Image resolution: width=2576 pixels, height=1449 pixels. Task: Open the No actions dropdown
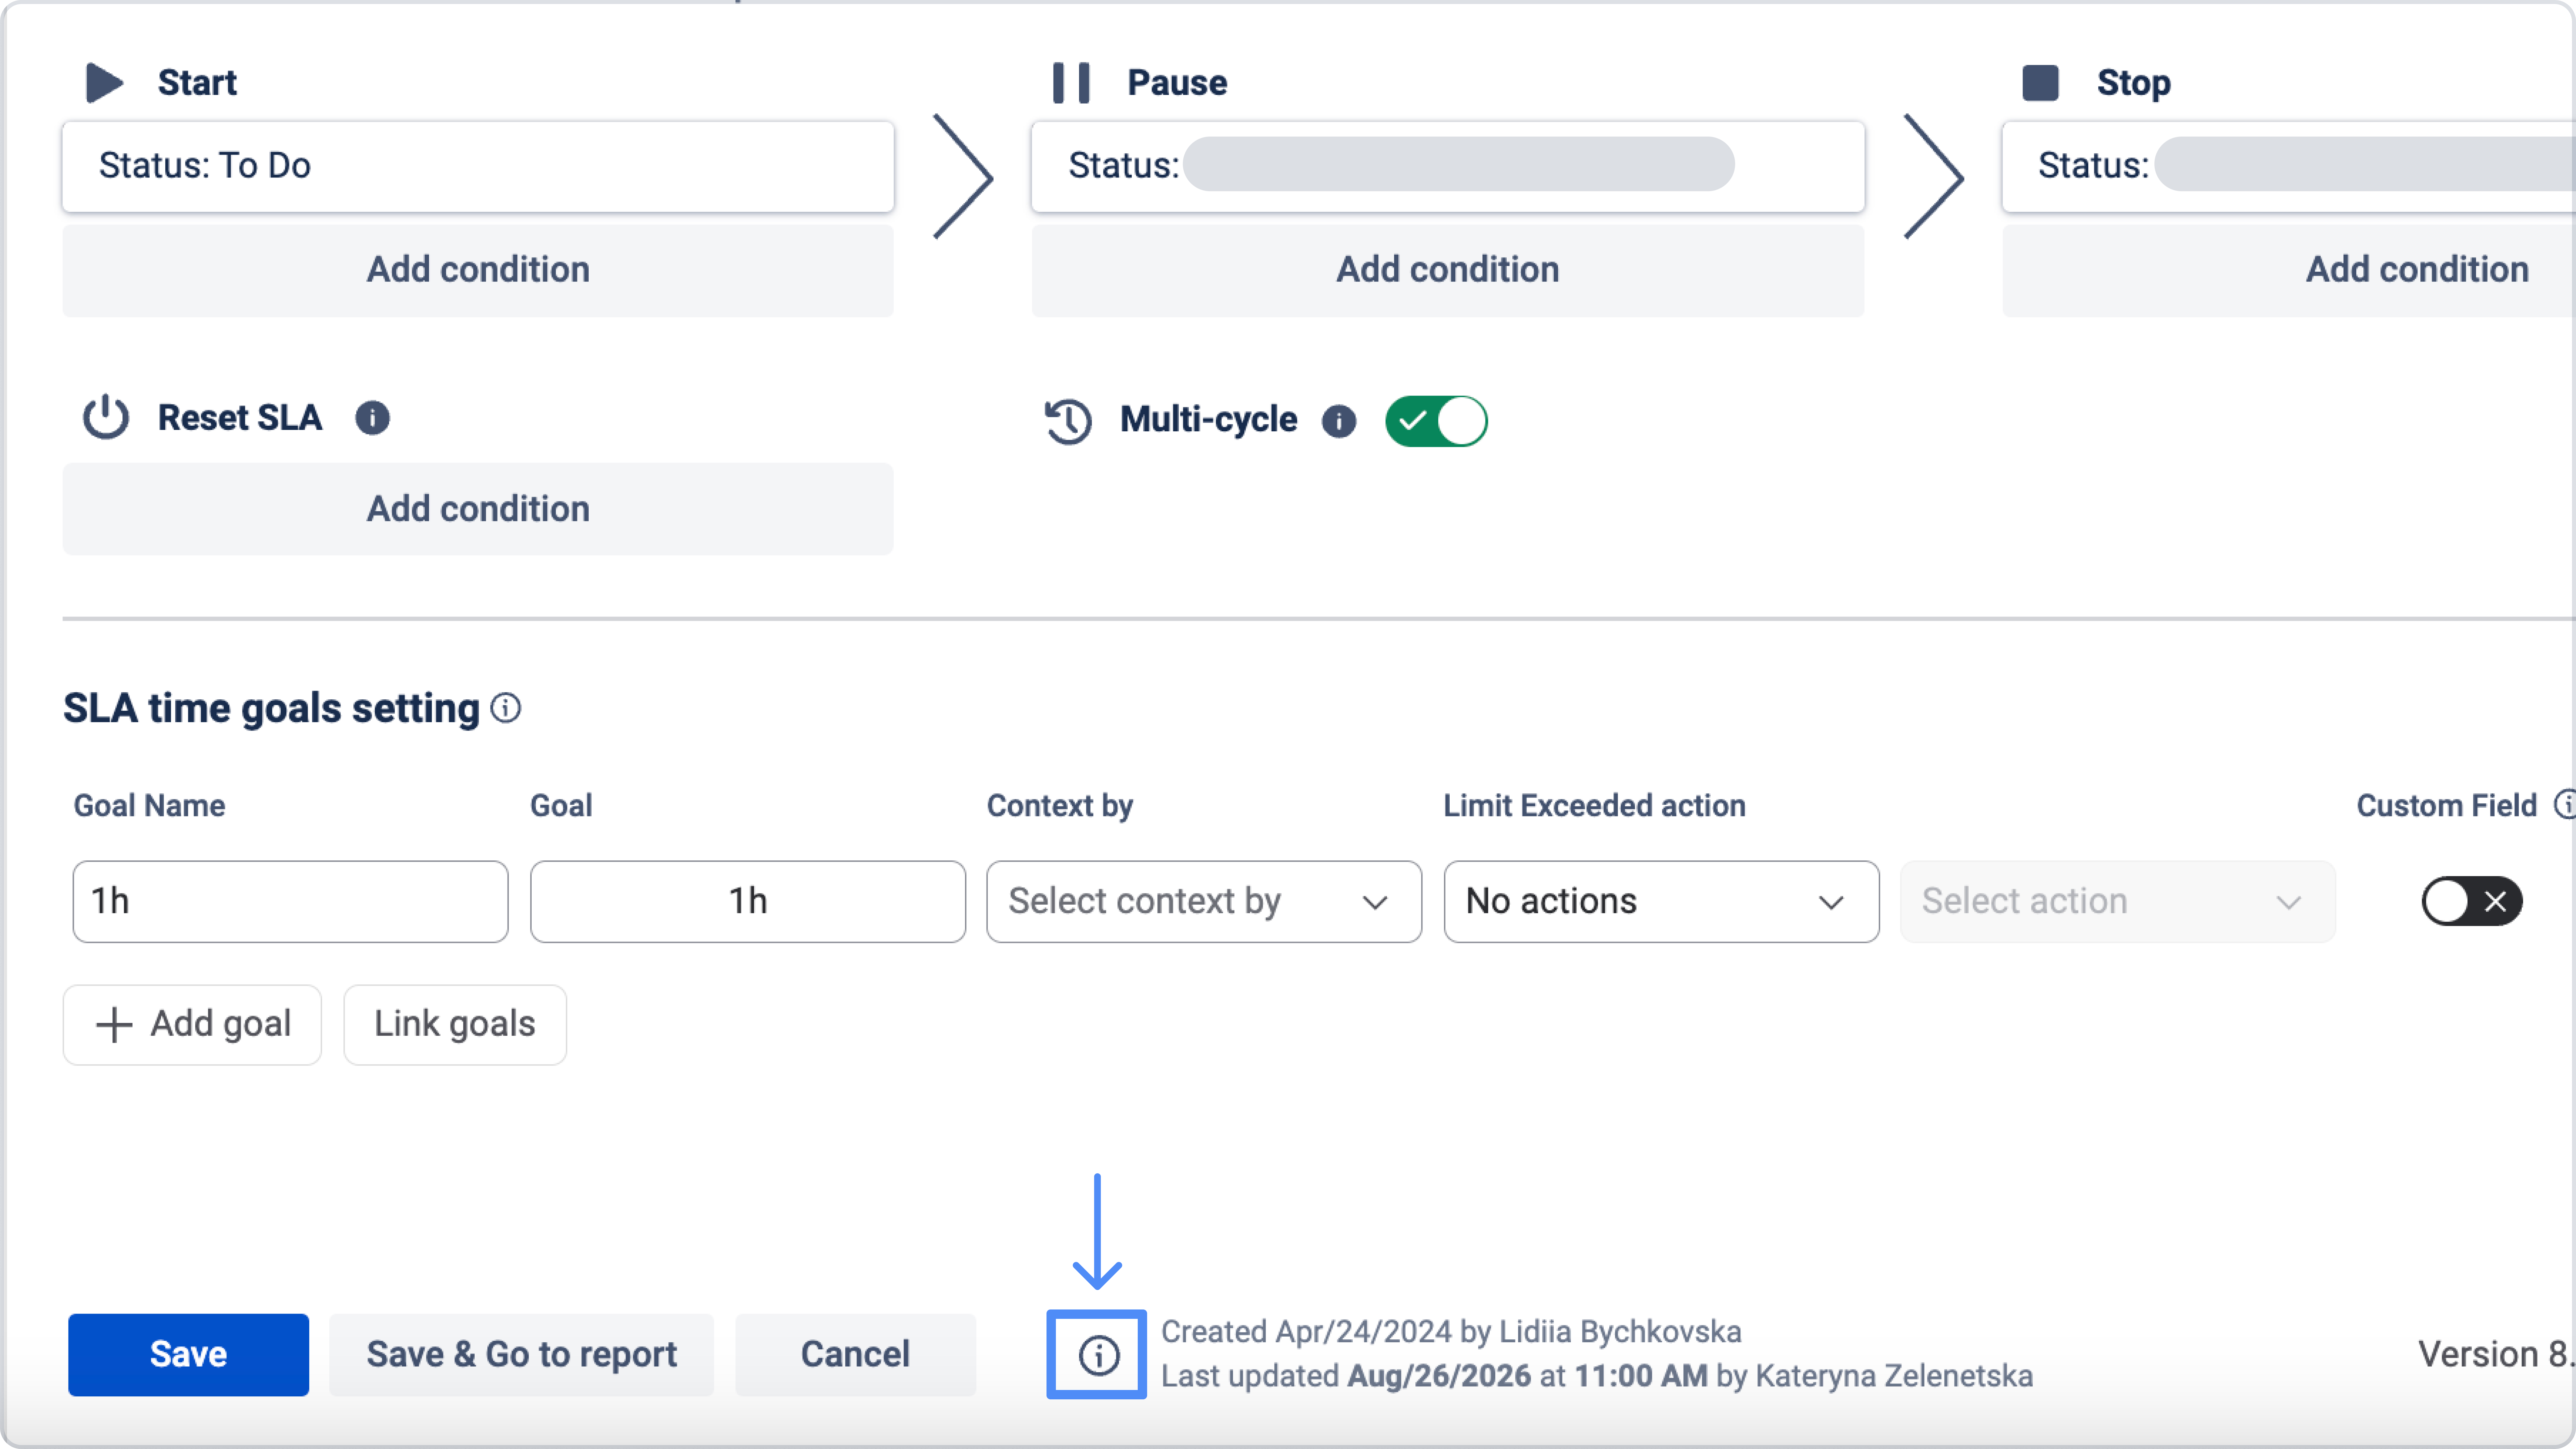pos(1661,902)
